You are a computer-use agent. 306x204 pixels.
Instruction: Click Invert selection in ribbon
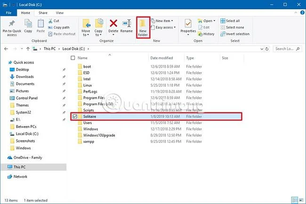(235, 34)
